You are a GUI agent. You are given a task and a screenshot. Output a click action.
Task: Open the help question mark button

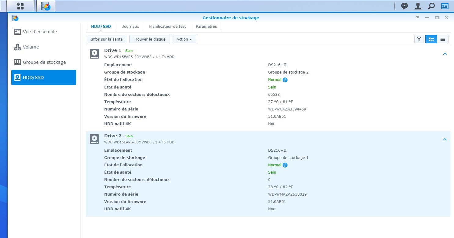417,18
